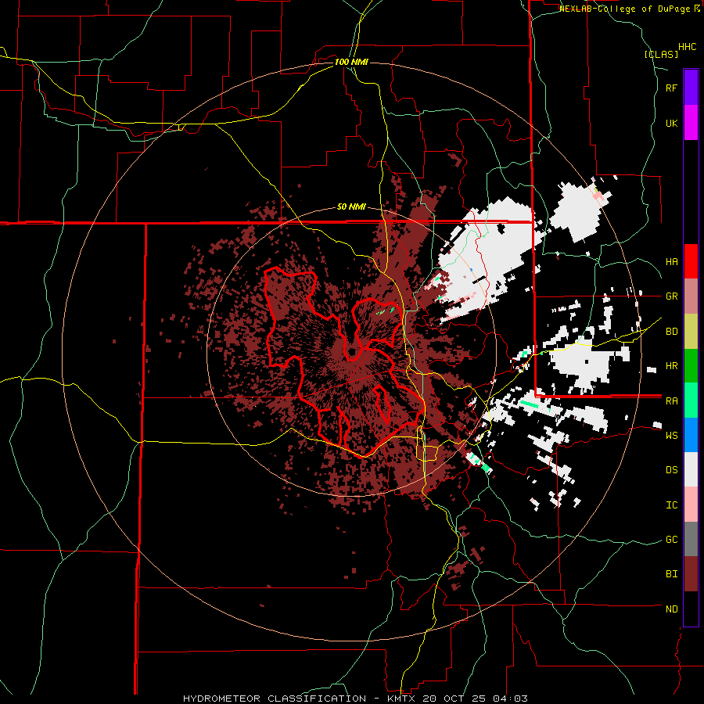Click the Hydrometeor Classification KMTX timestamp caption
The width and height of the screenshot is (704, 704).
[355, 699]
